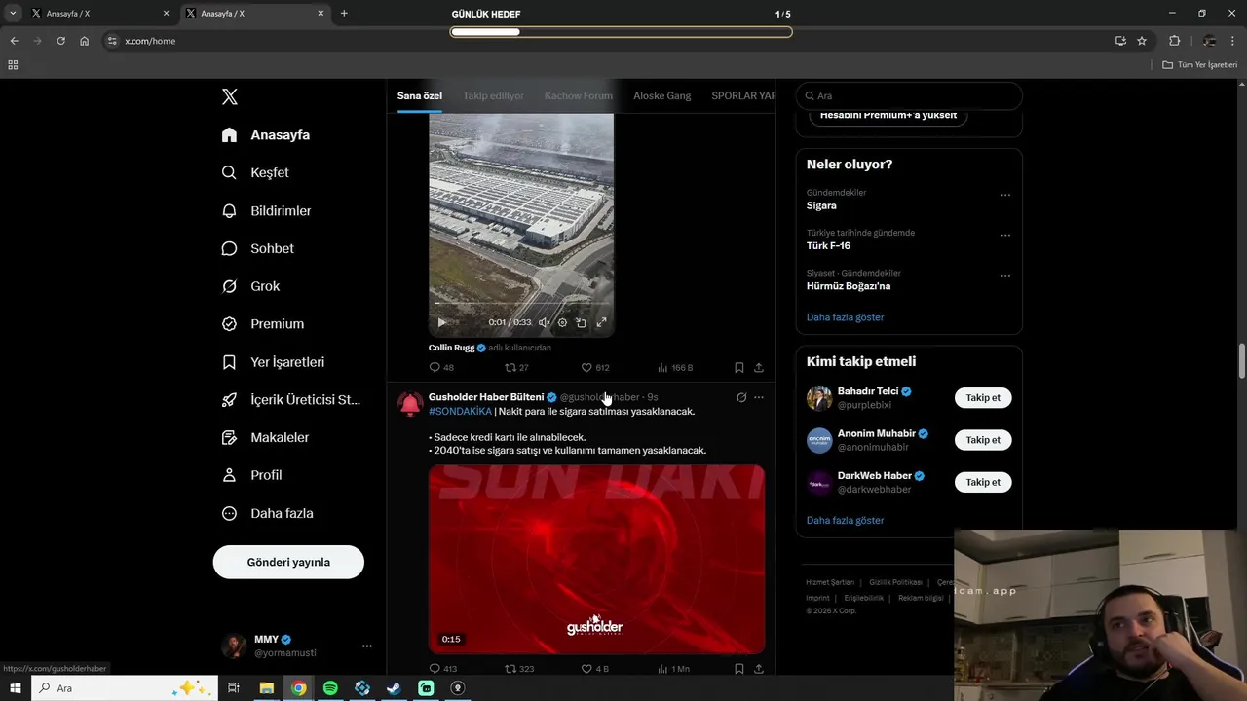Viewport: 1247px width, 701px height.
Task: Reply to Collin Rugg post
Action: click(441, 368)
